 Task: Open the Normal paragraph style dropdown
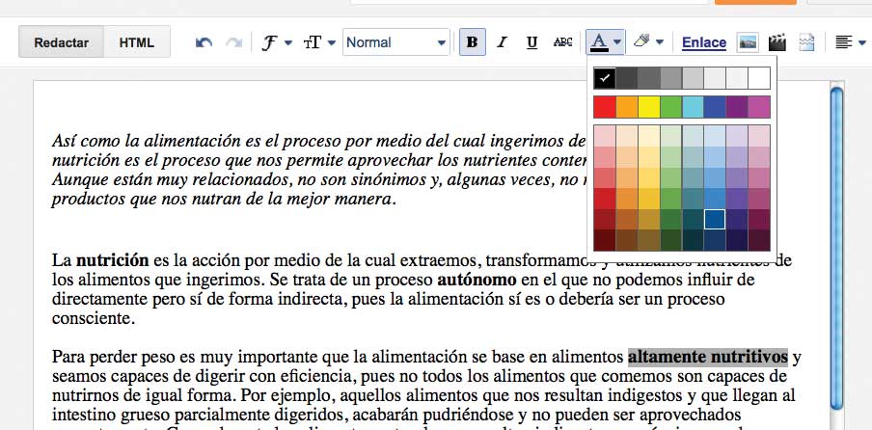tap(396, 42)
